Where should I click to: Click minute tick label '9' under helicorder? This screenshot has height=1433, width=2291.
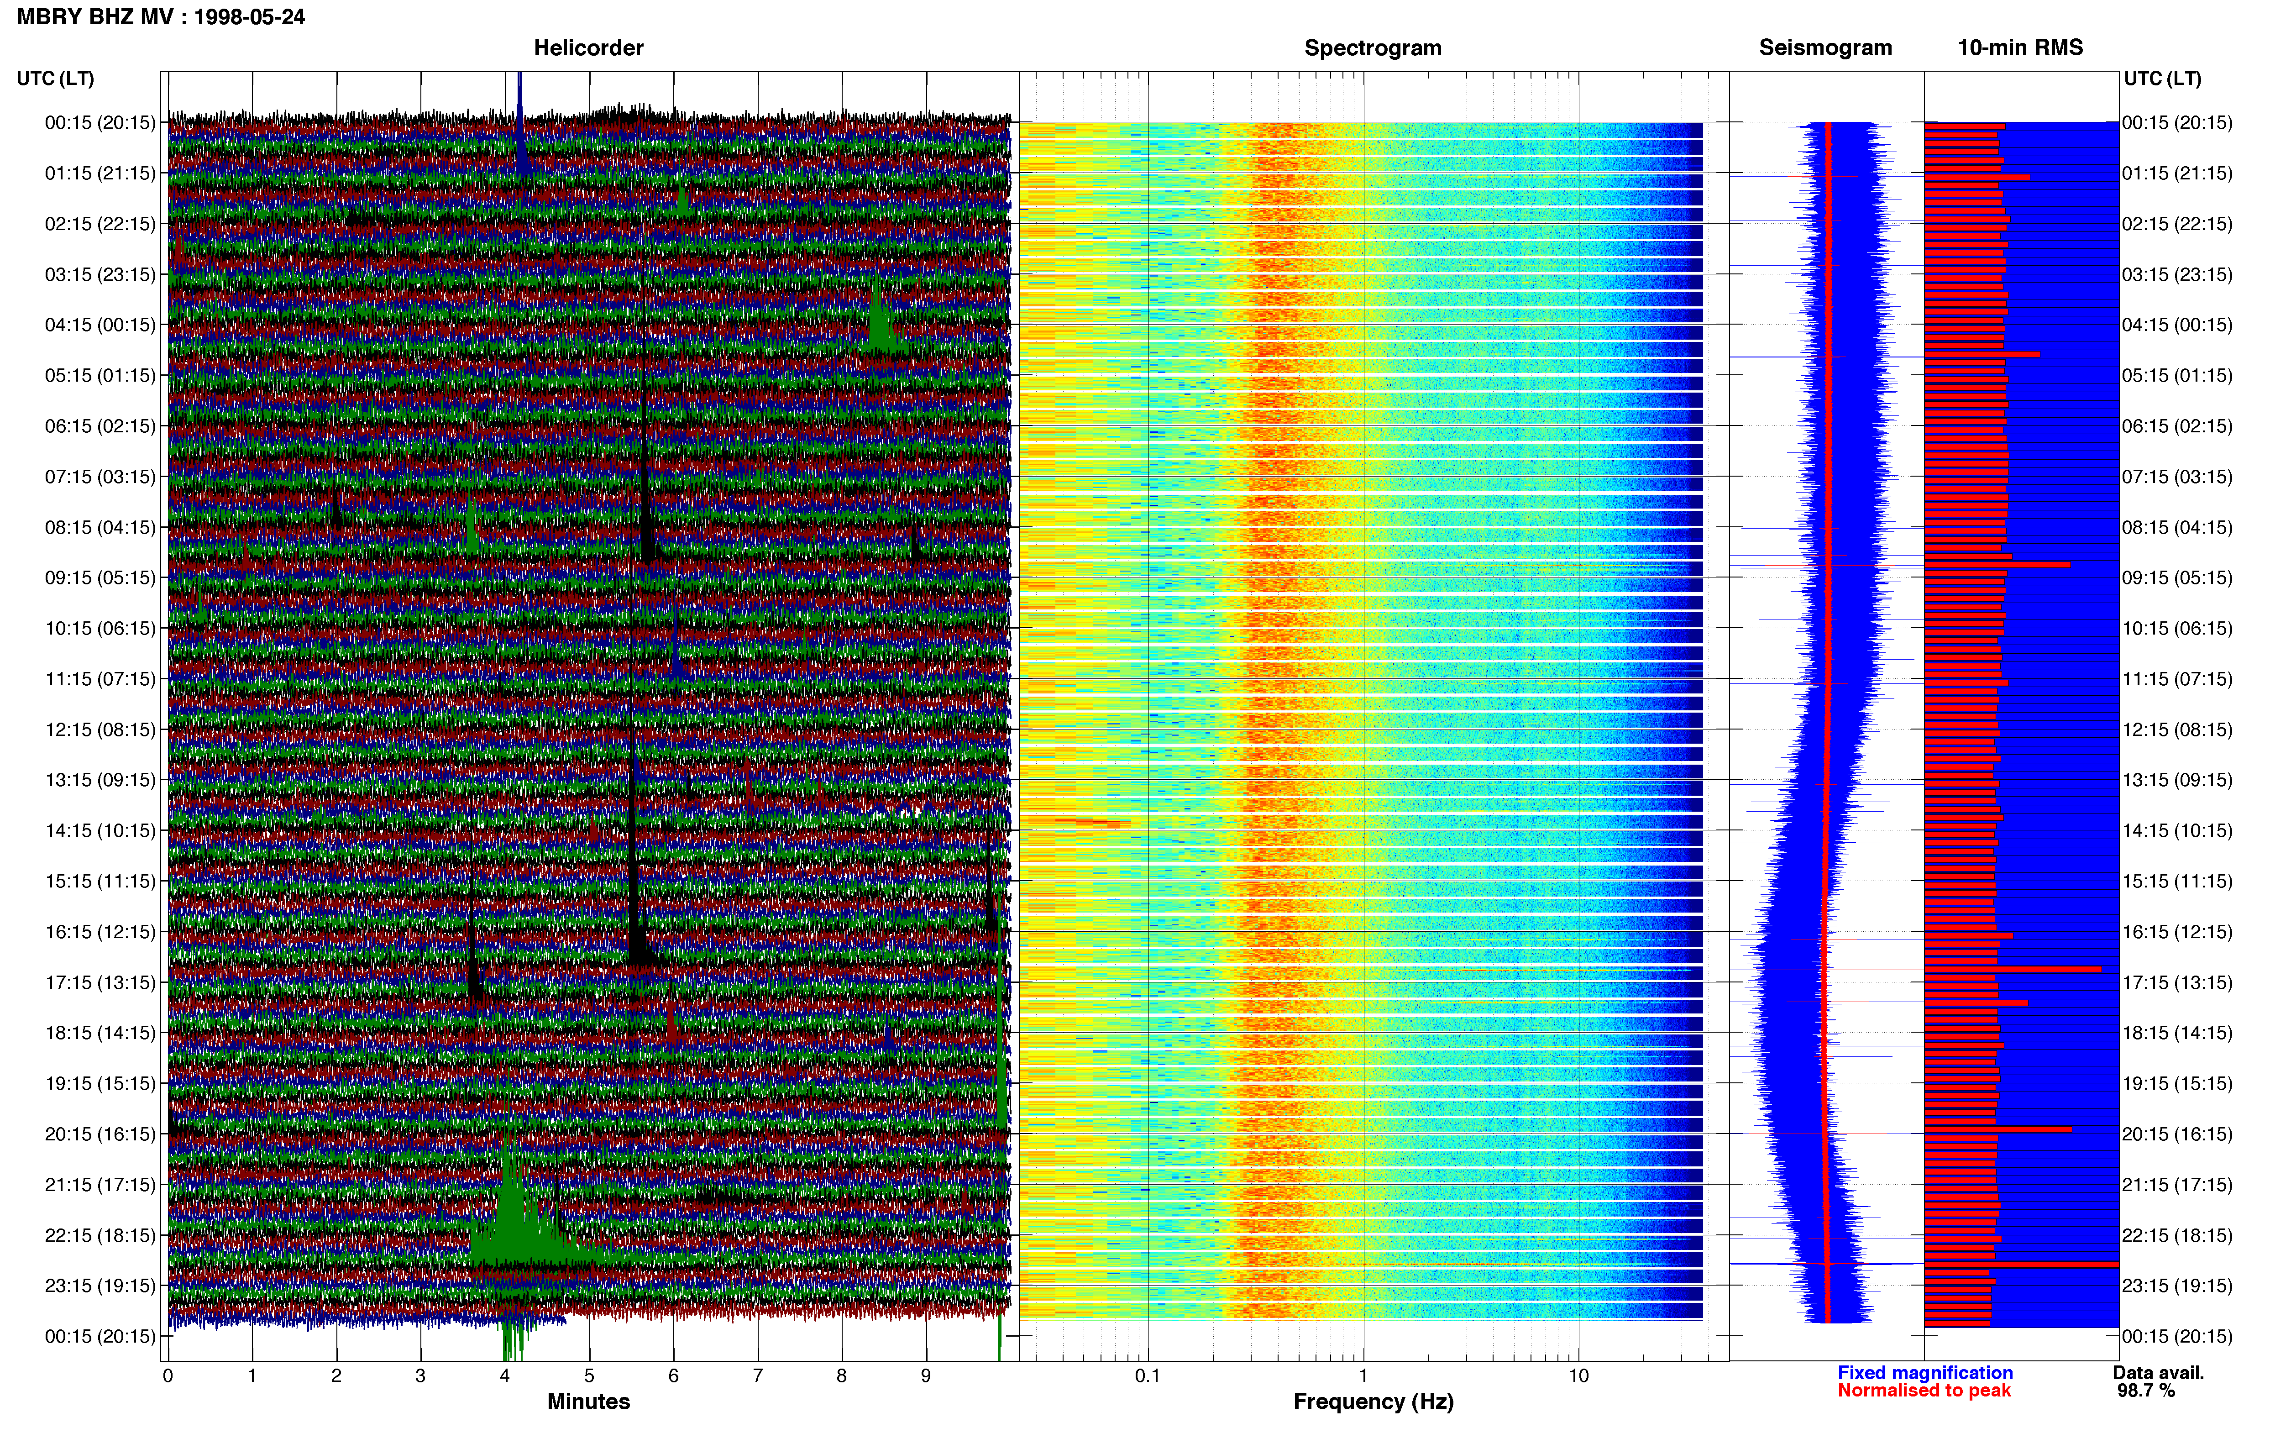(926, 1375)
